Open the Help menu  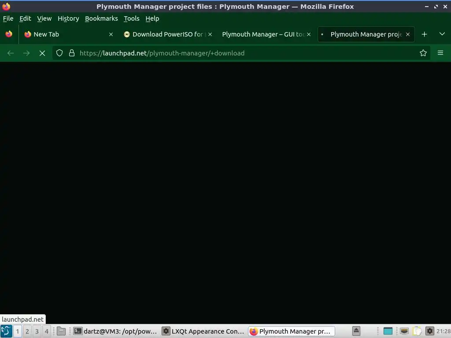[152, 18]
